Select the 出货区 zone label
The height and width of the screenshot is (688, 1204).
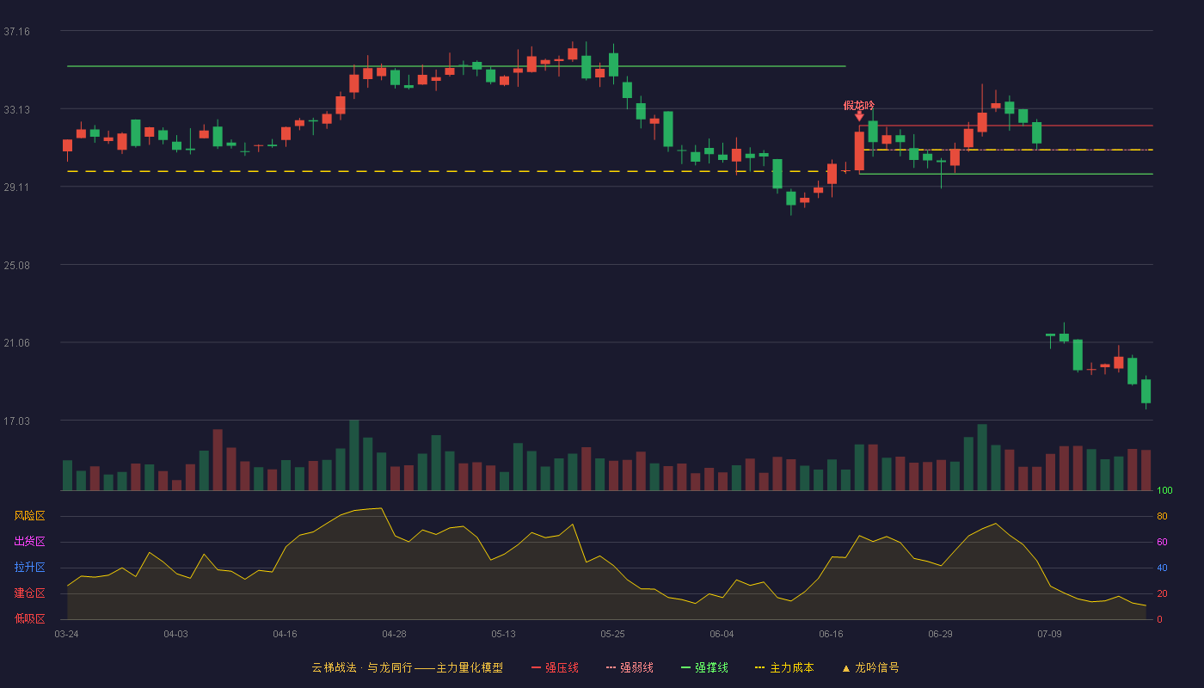click(29, 542)
